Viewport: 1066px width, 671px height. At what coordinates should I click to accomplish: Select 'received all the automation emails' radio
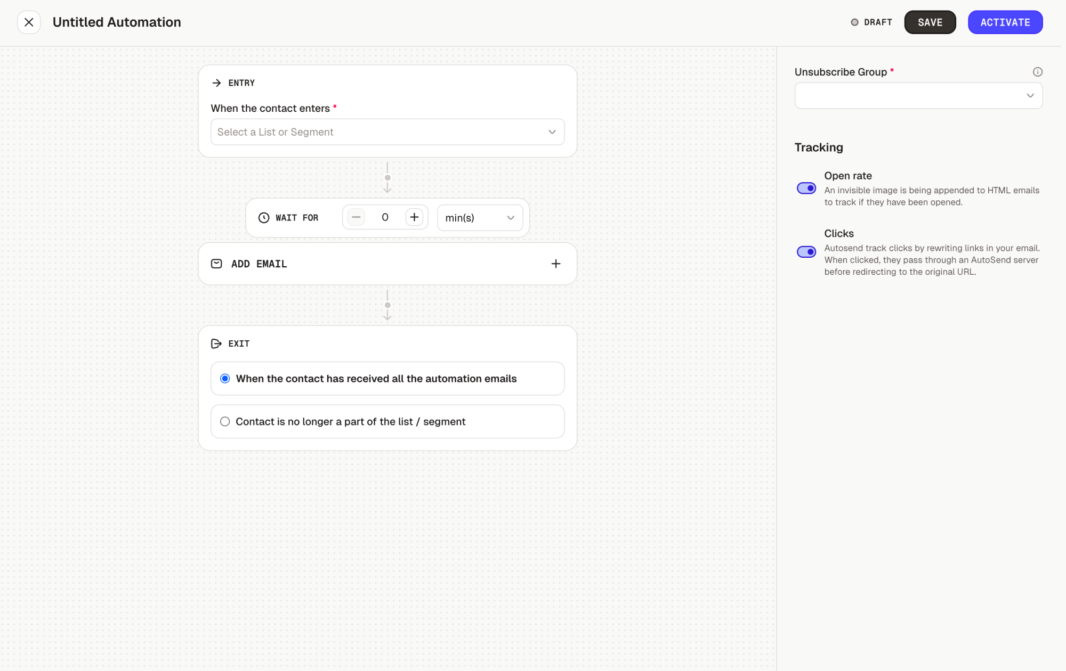[x=225, y=379]
